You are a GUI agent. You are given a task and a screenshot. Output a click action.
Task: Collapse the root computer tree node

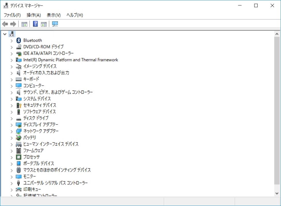click(5, 34)
